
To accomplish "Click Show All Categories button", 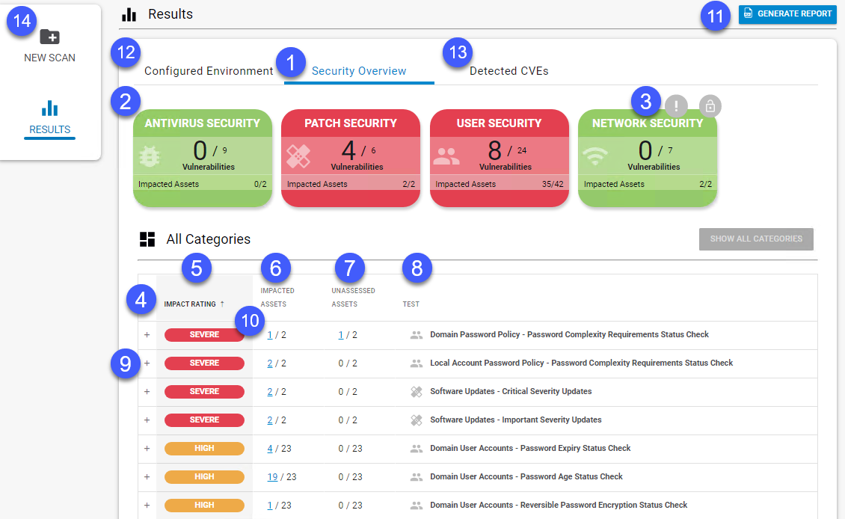I will coord(756,239).
